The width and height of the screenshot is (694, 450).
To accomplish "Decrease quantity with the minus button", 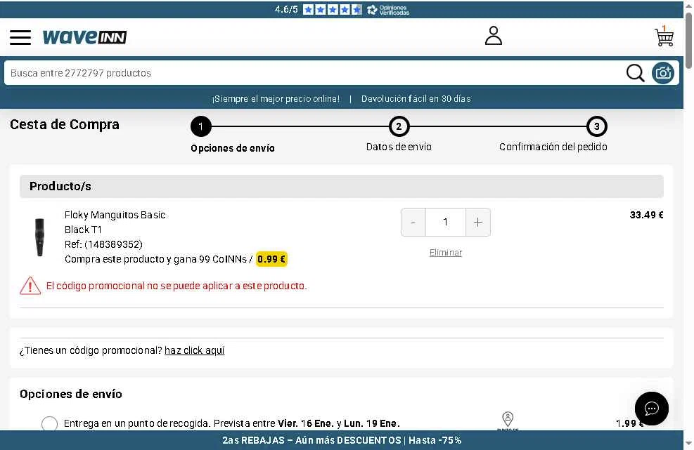I will tap(413, 223).
